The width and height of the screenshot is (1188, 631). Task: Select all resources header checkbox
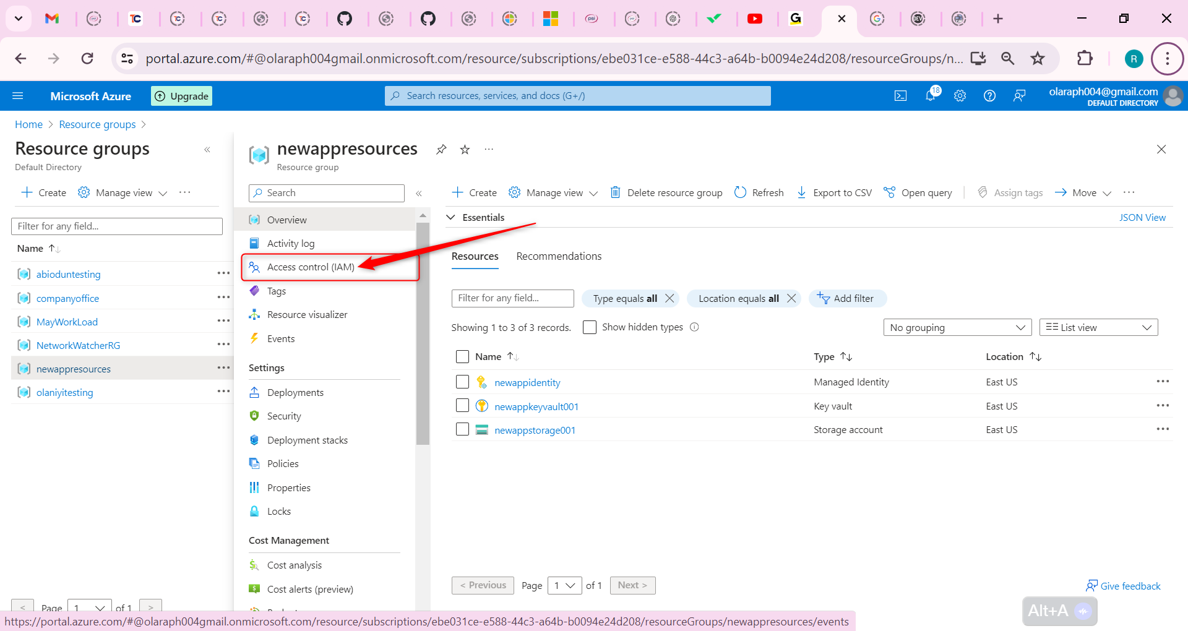[462, 357]
